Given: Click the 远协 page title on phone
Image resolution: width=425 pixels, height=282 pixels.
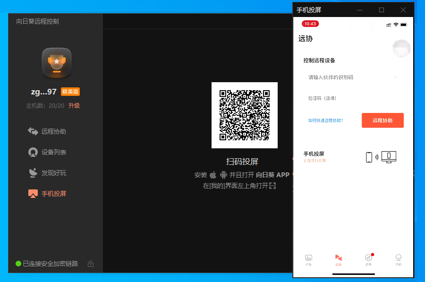Looking at the screenshot, I should point(306,39).
